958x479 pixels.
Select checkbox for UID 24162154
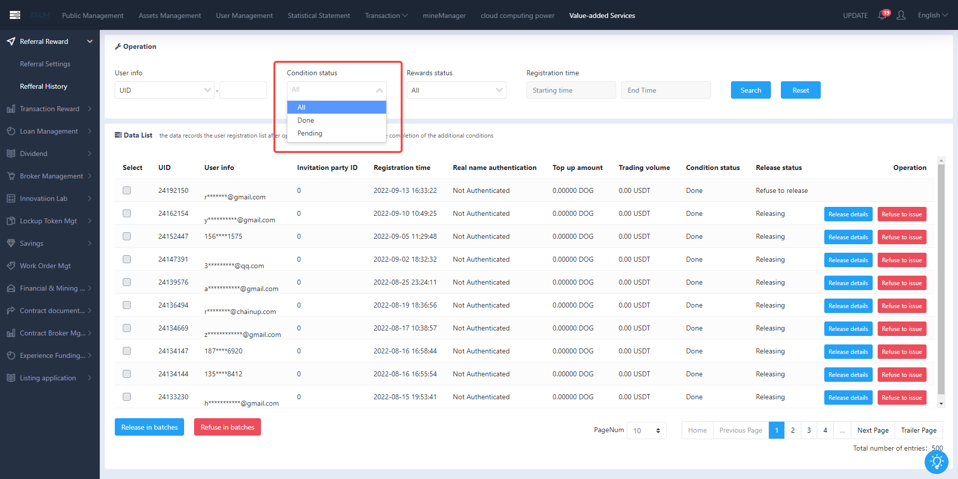[x=127, y=213]
